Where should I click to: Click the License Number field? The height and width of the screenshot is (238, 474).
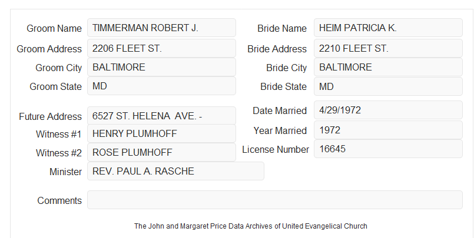388,149
